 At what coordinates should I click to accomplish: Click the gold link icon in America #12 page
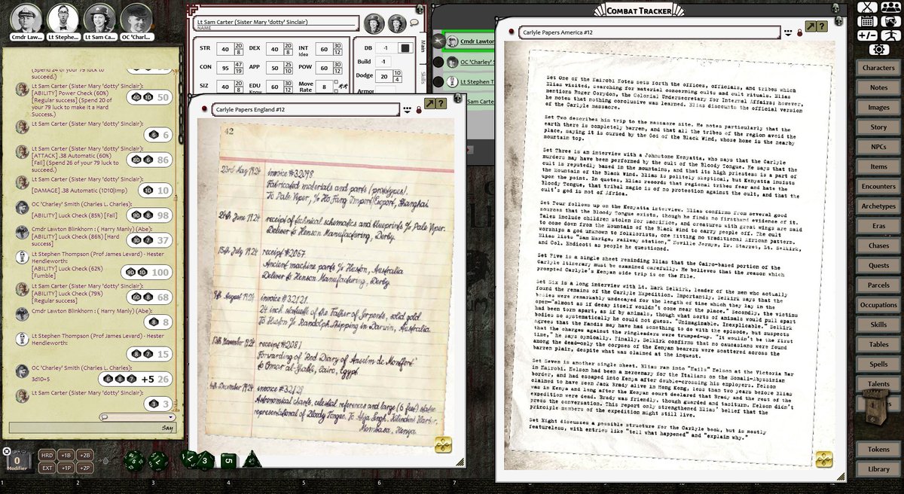(824, 457)
